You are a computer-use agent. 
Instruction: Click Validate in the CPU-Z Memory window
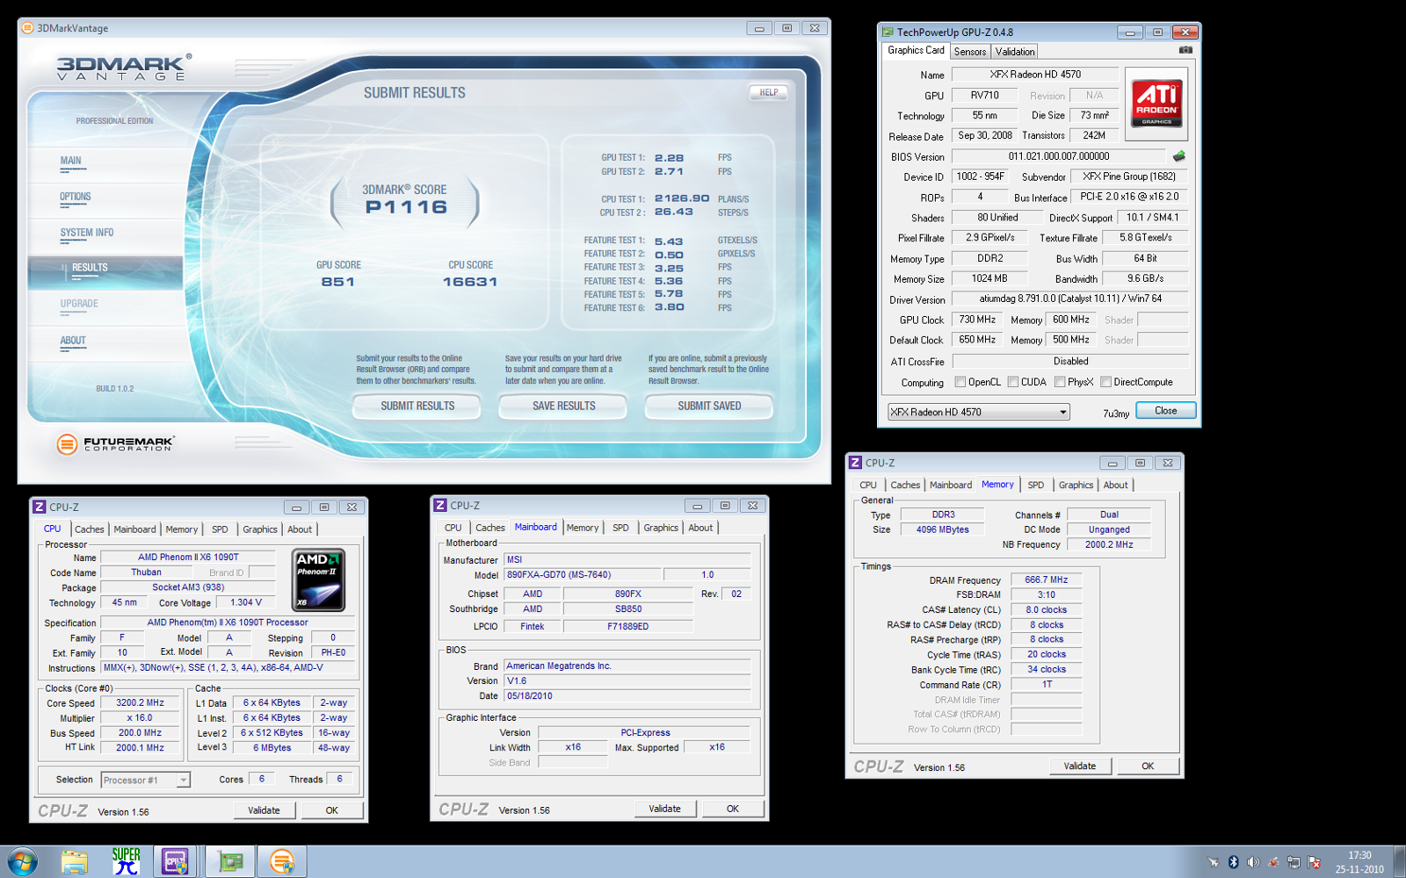pos(1080,766)
